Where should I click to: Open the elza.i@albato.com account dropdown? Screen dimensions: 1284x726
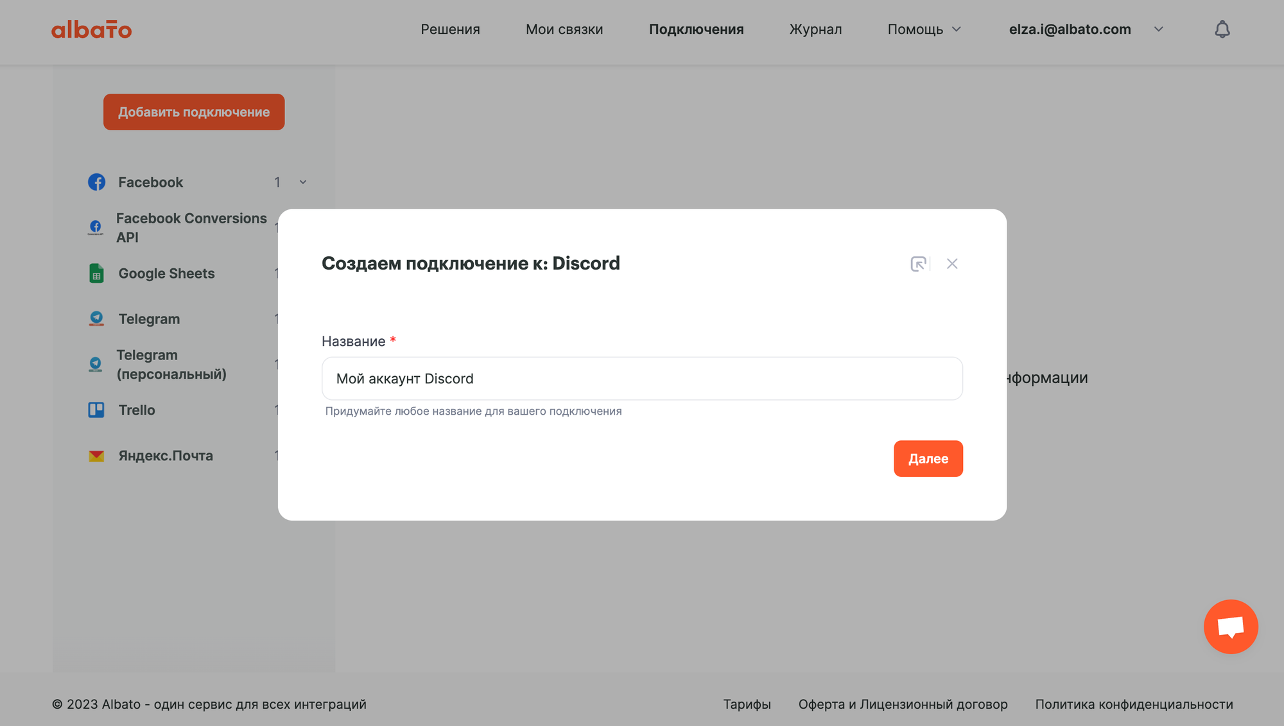tap(1086, 30)
